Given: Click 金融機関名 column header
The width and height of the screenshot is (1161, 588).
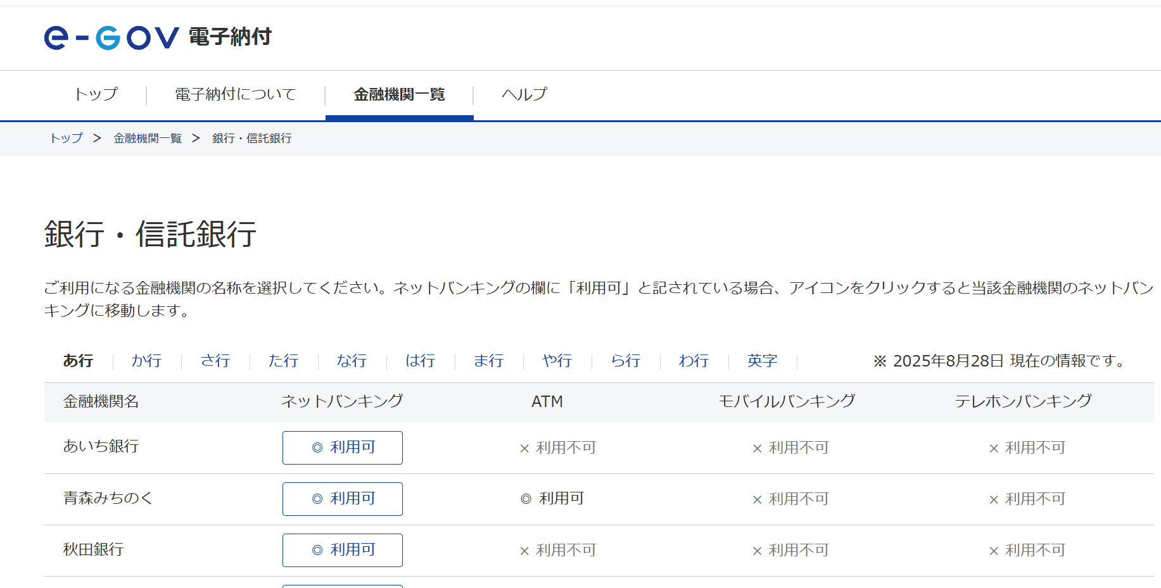Looking at the screenshot, I should (101, 401).
